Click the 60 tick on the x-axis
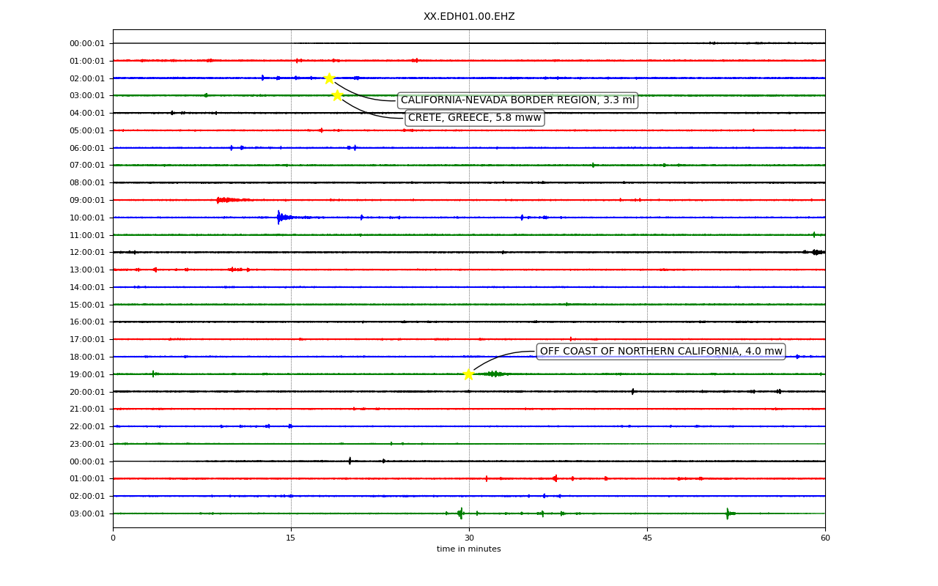The height and width of the screenshot is (586, 938). (825, 538)
